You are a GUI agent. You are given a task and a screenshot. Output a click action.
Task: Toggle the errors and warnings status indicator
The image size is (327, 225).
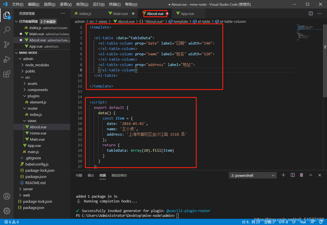(x=12, y=222)
